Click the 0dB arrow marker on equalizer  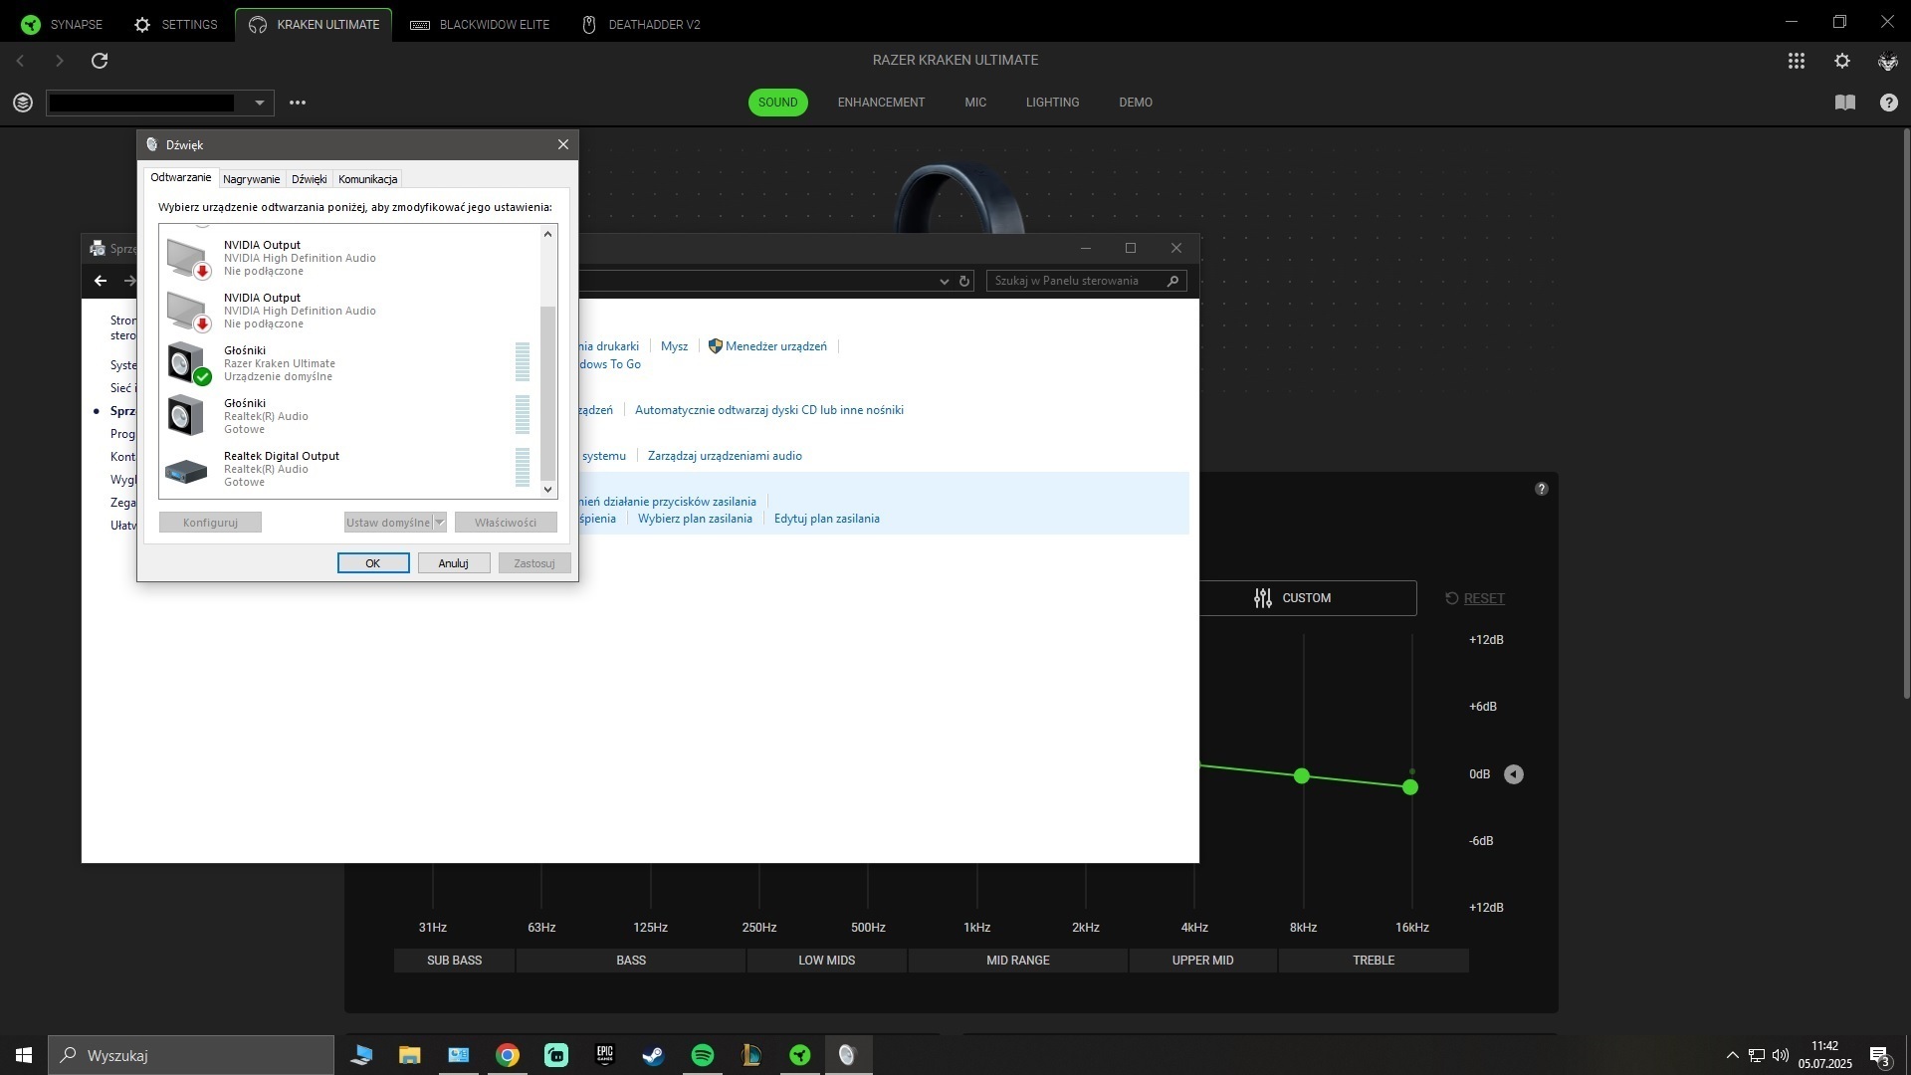[x=1513, y=774]
